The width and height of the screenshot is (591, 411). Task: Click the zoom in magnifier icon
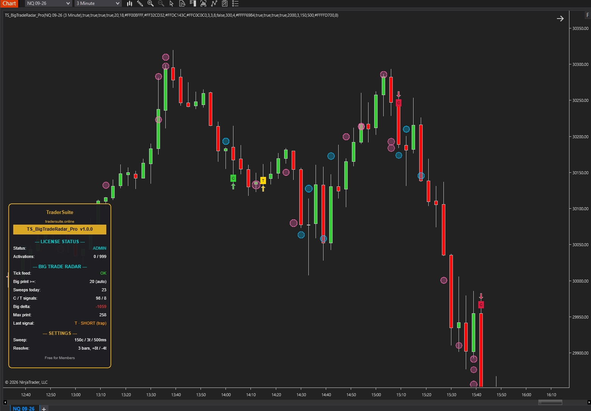[x=151, y=3]
